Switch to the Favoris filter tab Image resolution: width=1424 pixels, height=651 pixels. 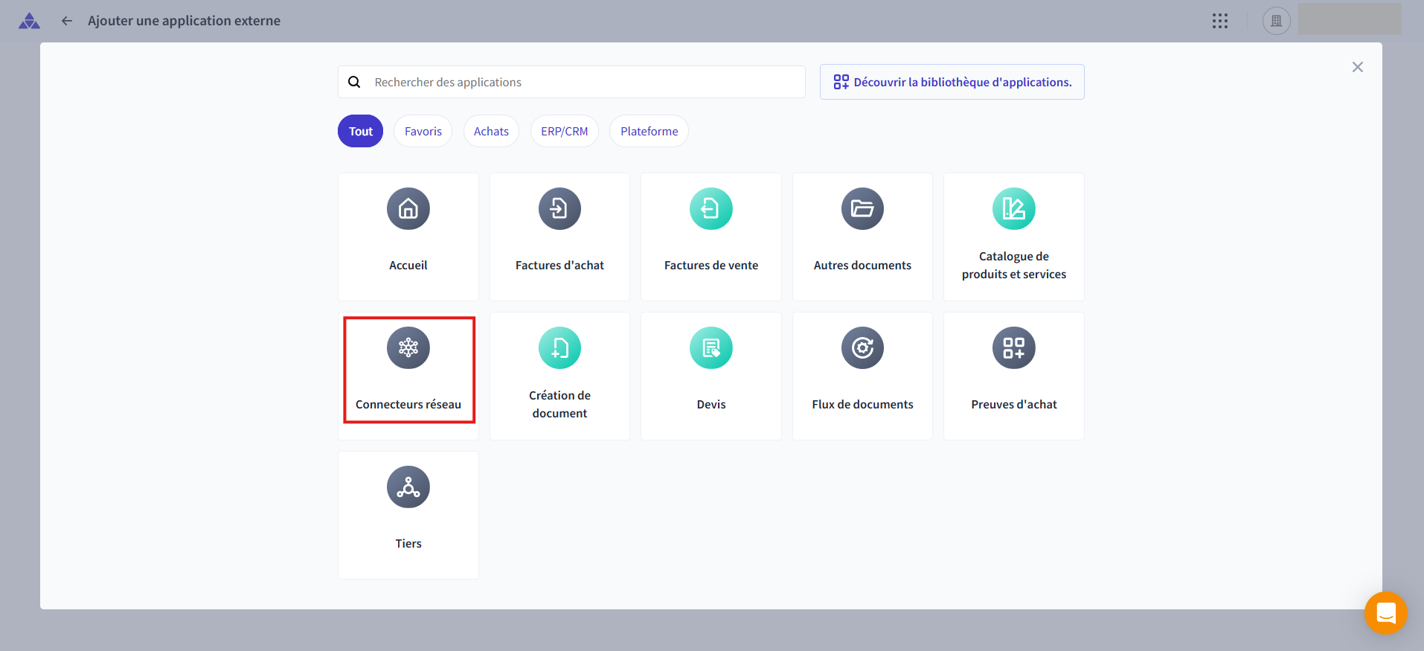click(423, 131)
